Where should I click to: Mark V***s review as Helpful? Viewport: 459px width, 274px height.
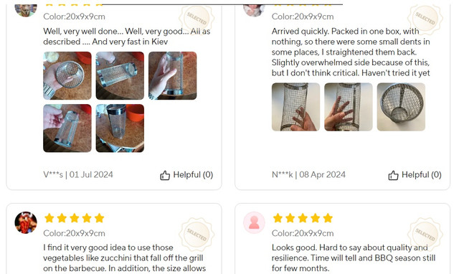coord(186,175)
